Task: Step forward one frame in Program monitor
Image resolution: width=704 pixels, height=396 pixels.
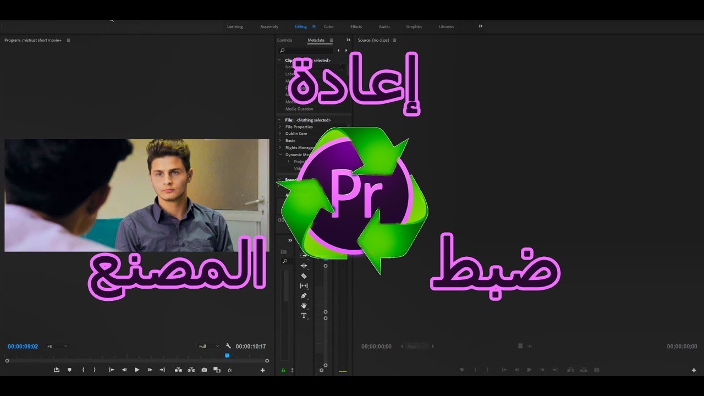Action: click(150, 370)
